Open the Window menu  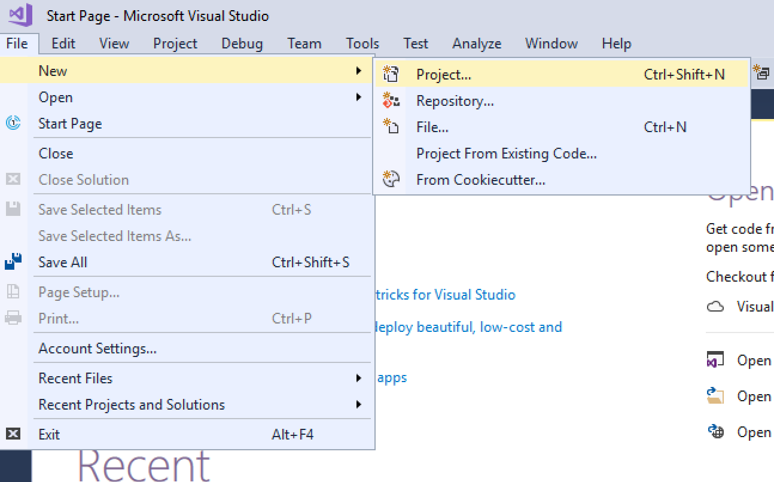click(551, 43)
